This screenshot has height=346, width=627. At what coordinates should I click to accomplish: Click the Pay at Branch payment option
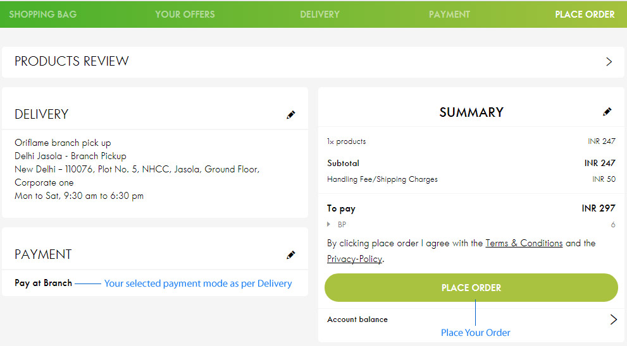click(x=43, y=283)
